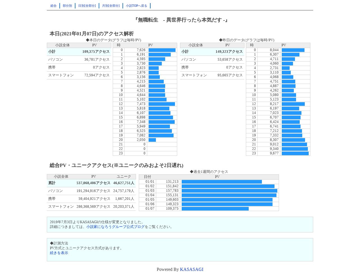360x272 pixels.
Task: Open the 総合 tab
Action: pos(53,6)
